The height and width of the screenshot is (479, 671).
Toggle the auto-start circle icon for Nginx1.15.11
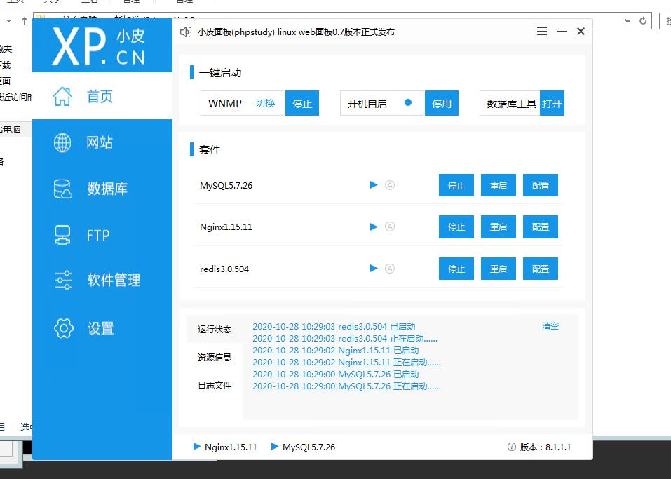pyautogui.click(x=391, y=227)
